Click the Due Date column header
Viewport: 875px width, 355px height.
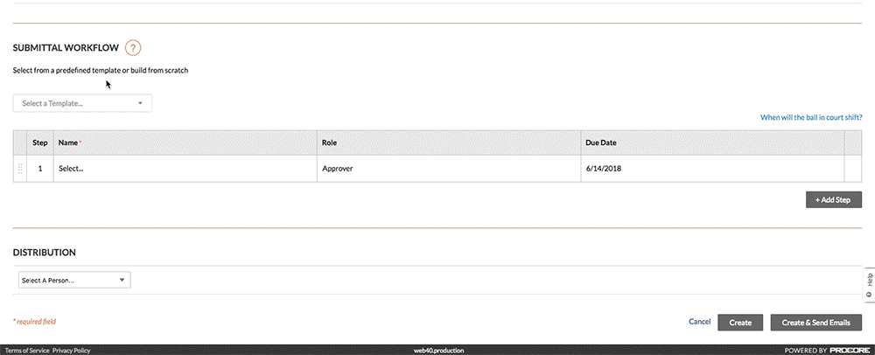point(605,142)
